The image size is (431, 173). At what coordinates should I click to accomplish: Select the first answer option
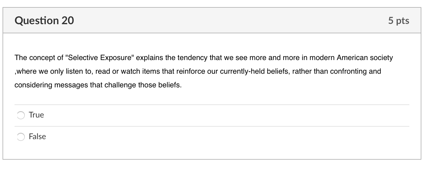click(20, 115)
